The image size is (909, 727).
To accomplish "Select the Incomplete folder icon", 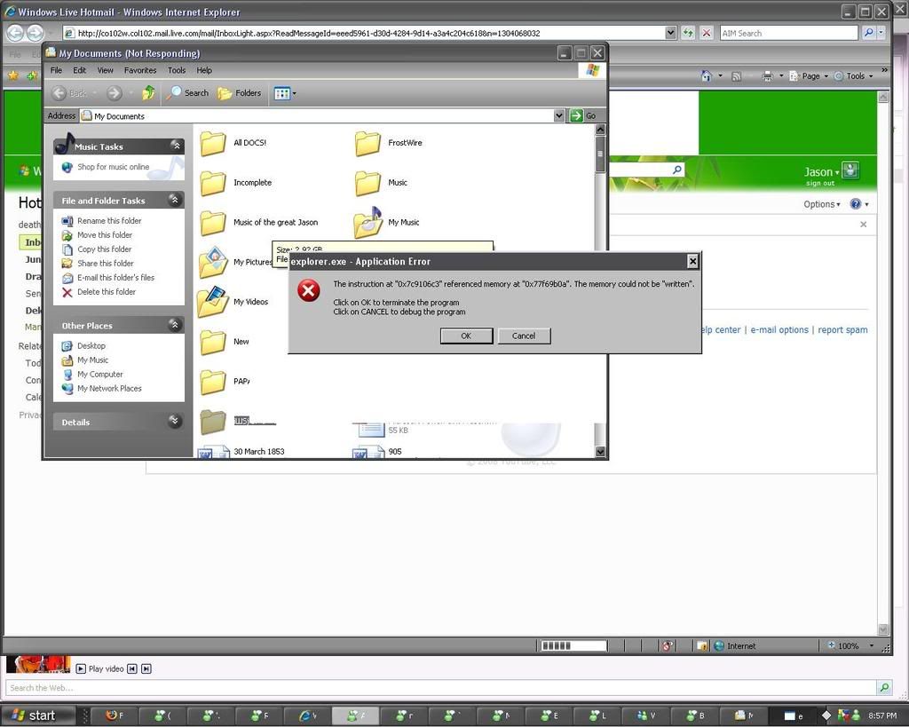I will click(x=213, y=183).
